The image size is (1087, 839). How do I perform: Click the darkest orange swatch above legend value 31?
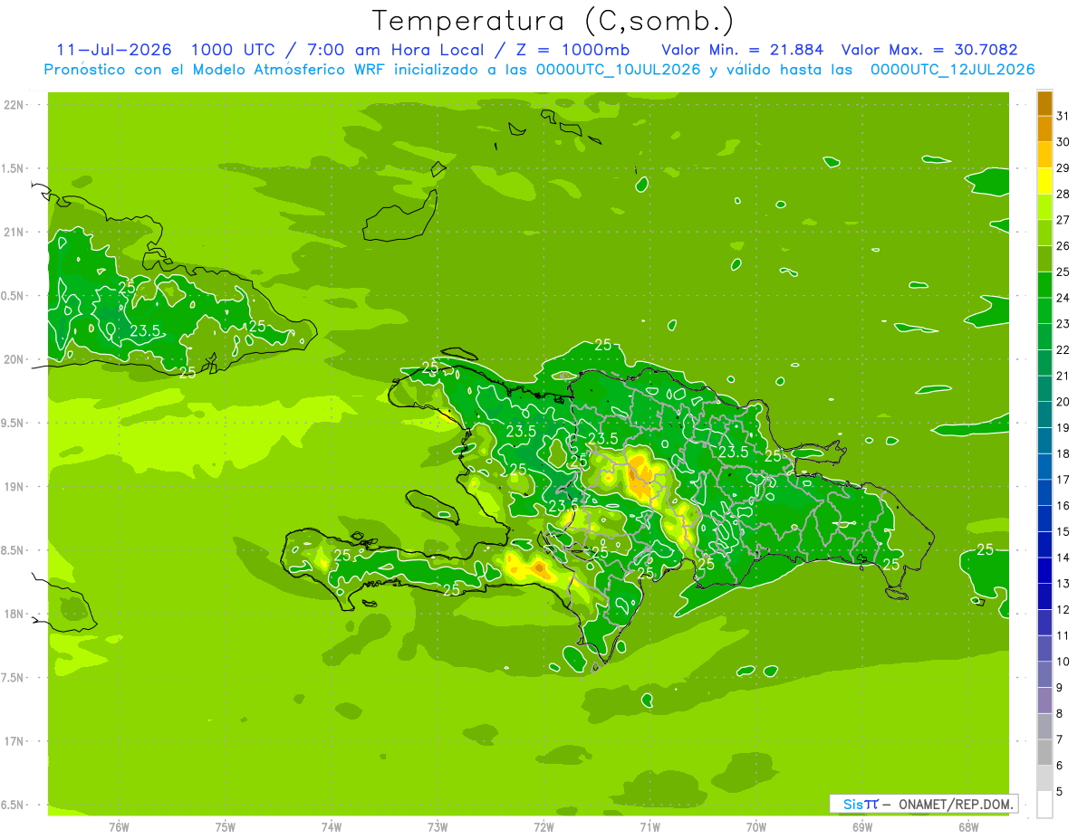point(1044,103)
